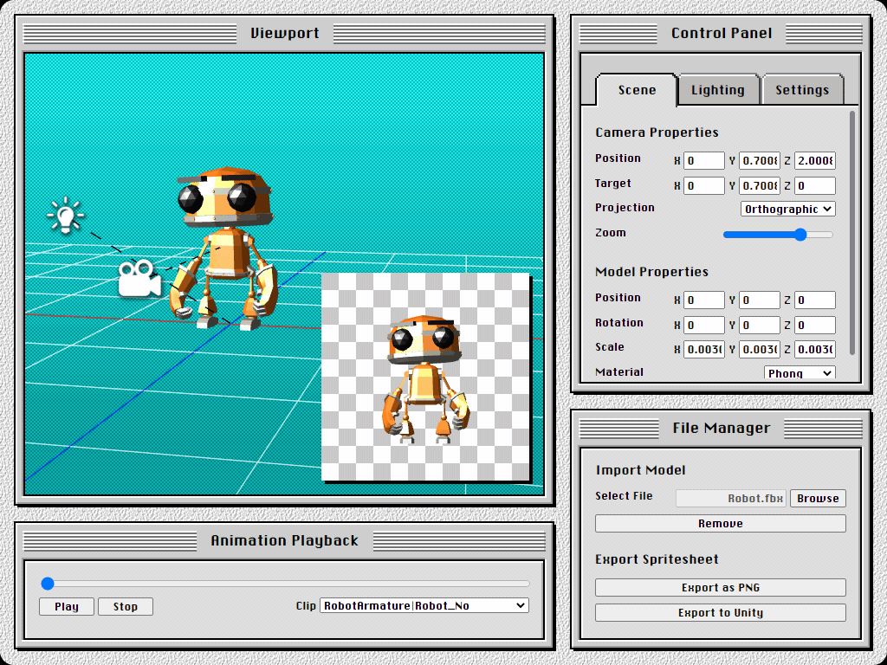Adjust the camera Zoom slider

pos(778,234)
